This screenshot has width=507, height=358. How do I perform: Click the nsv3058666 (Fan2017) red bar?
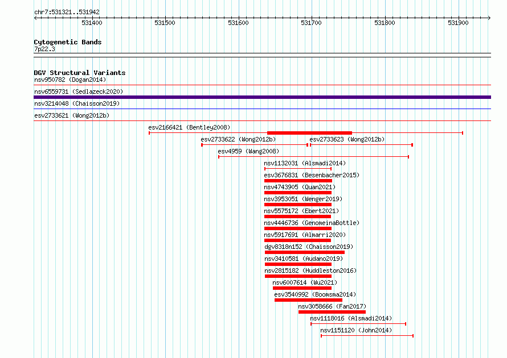pyautogui.click(x=332, y=312)
